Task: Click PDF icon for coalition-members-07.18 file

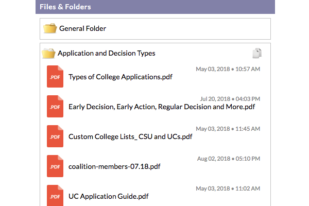Action: click(55, 166)
